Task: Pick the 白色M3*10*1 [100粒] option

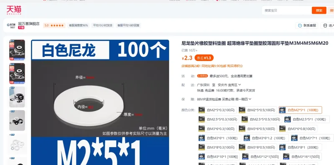Action: (219, 157)
